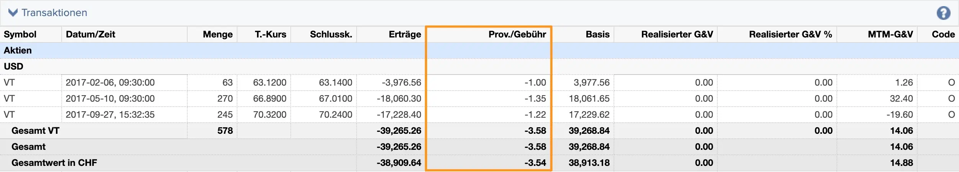Click the Symbol column header
959x172 pixels.
[20, 34]
